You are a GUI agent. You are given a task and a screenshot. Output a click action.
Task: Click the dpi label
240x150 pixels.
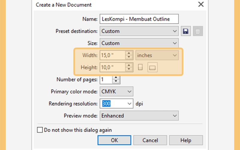[x=139, y=104]
